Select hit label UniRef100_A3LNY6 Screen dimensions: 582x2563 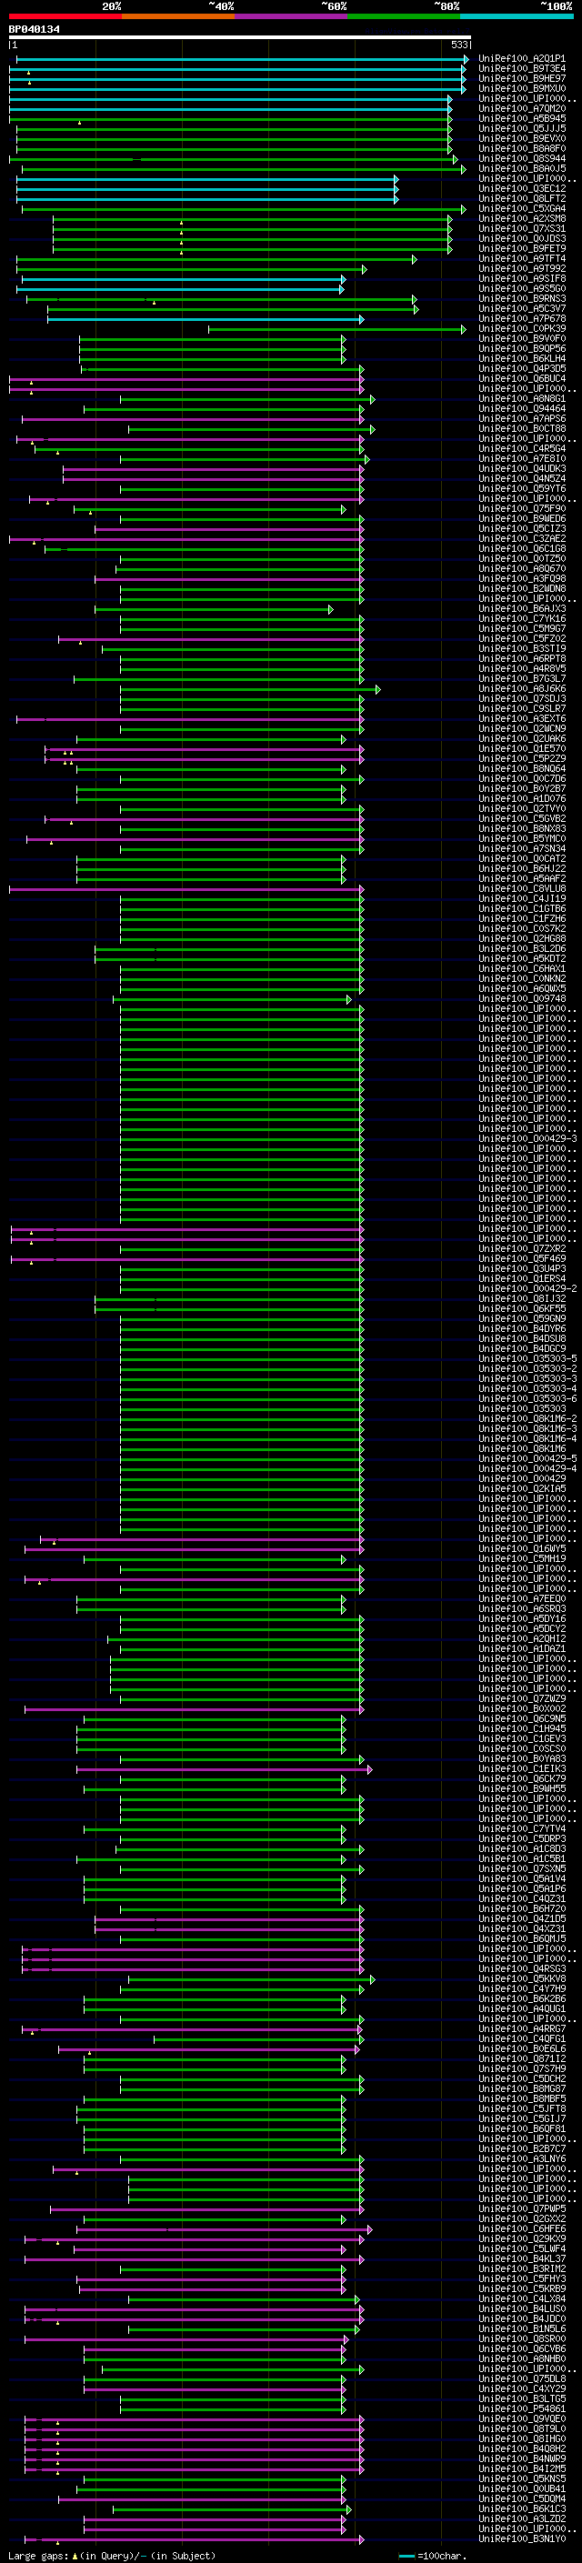click(x=522, y=2159)
